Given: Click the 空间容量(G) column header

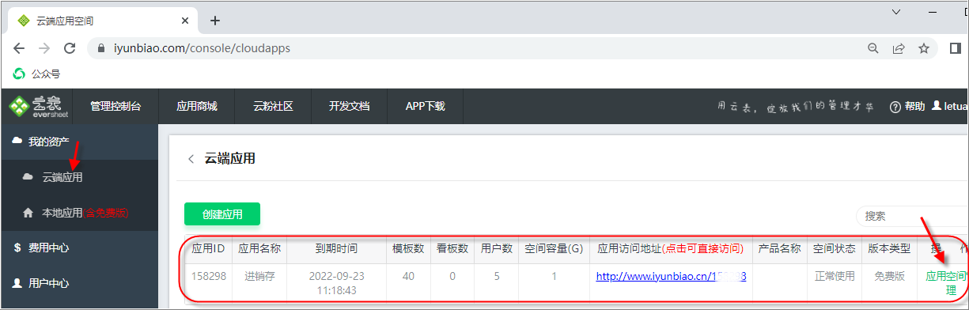Looking at the screenshot, I should pos(554,248).
